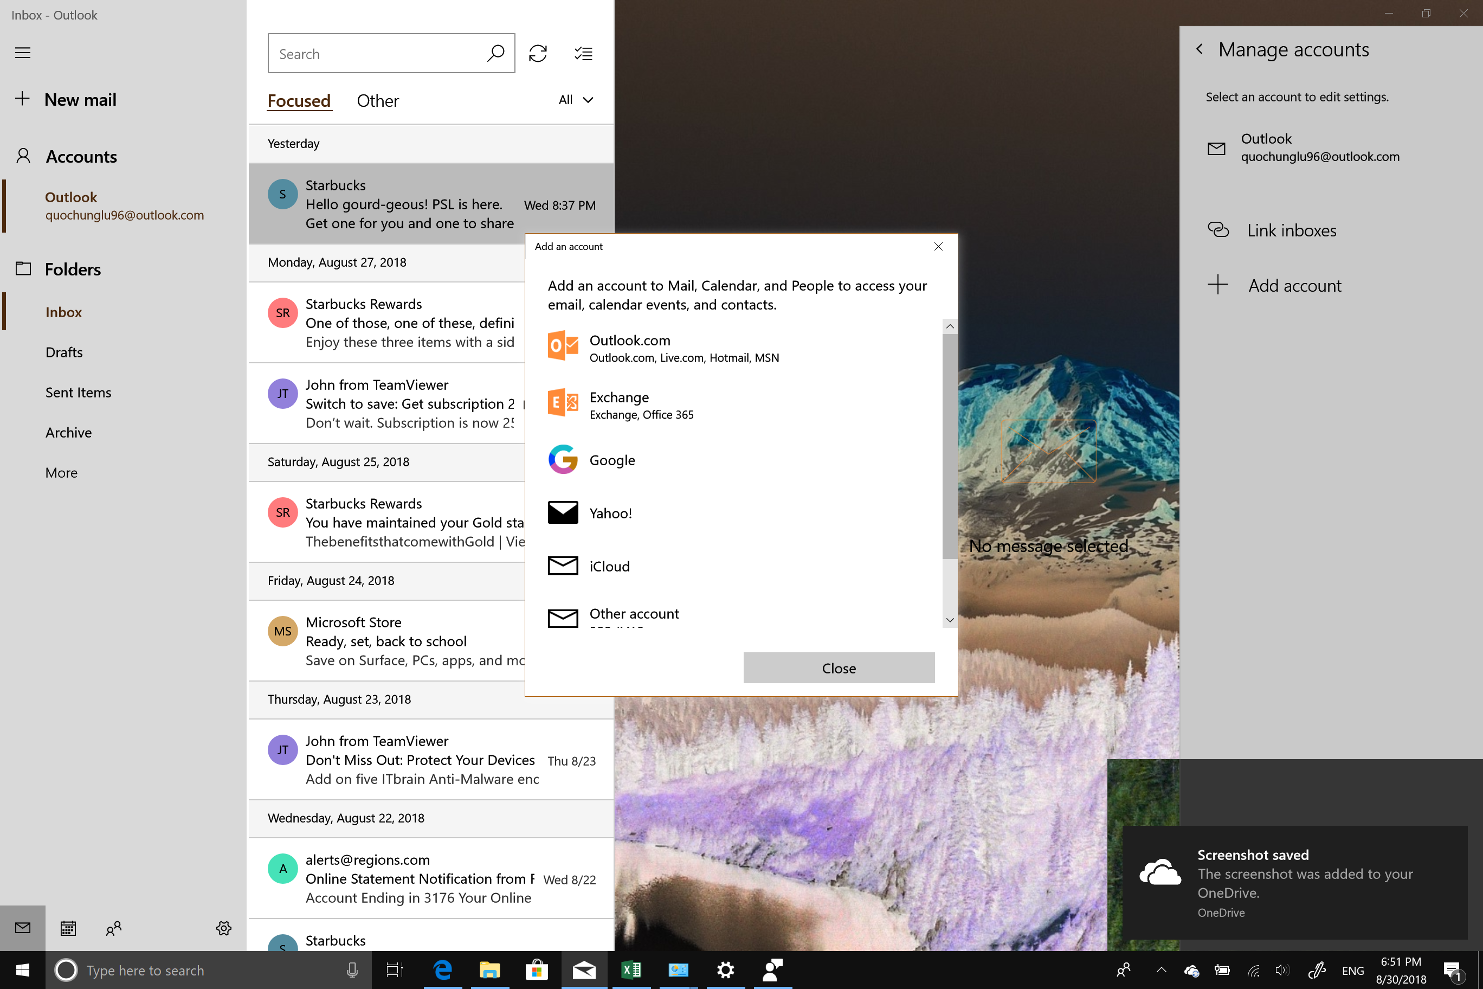Click scroll up arrow in account list

(950, 326)
